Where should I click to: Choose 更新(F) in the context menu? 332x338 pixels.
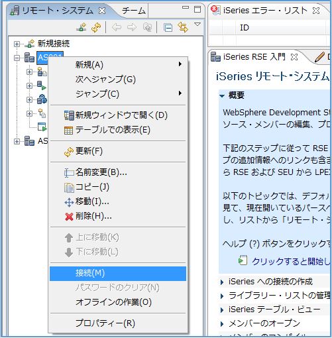click(118, 151)
